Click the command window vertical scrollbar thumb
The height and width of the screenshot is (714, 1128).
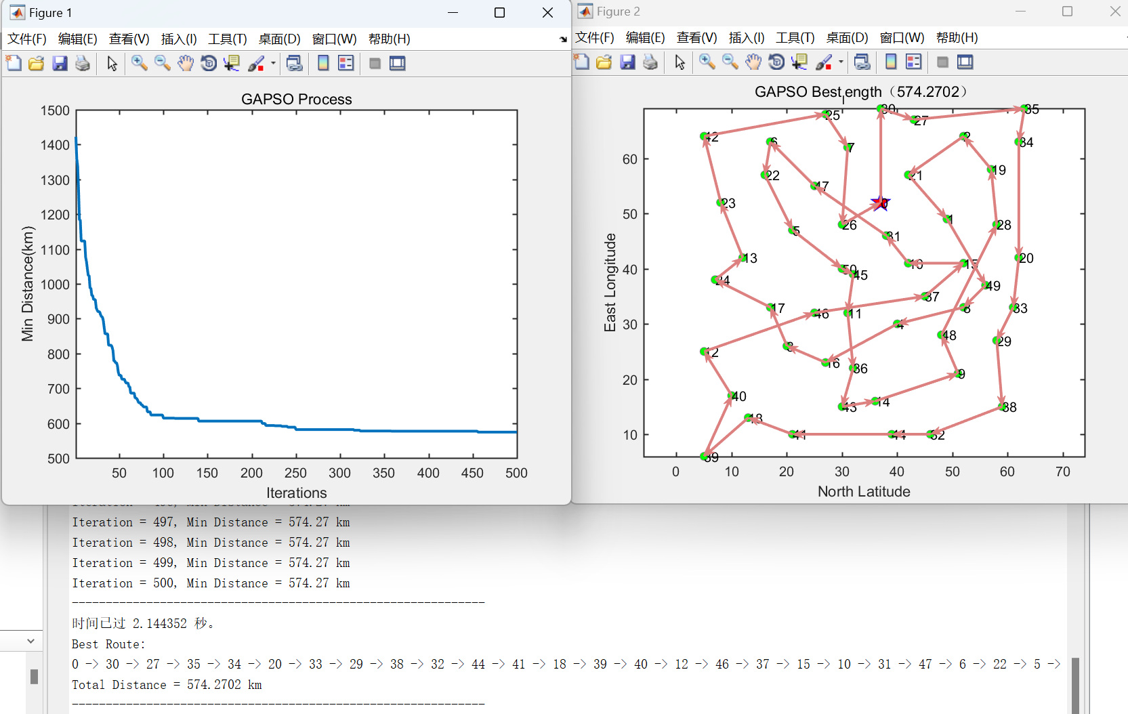click(x=1075, y=684)
